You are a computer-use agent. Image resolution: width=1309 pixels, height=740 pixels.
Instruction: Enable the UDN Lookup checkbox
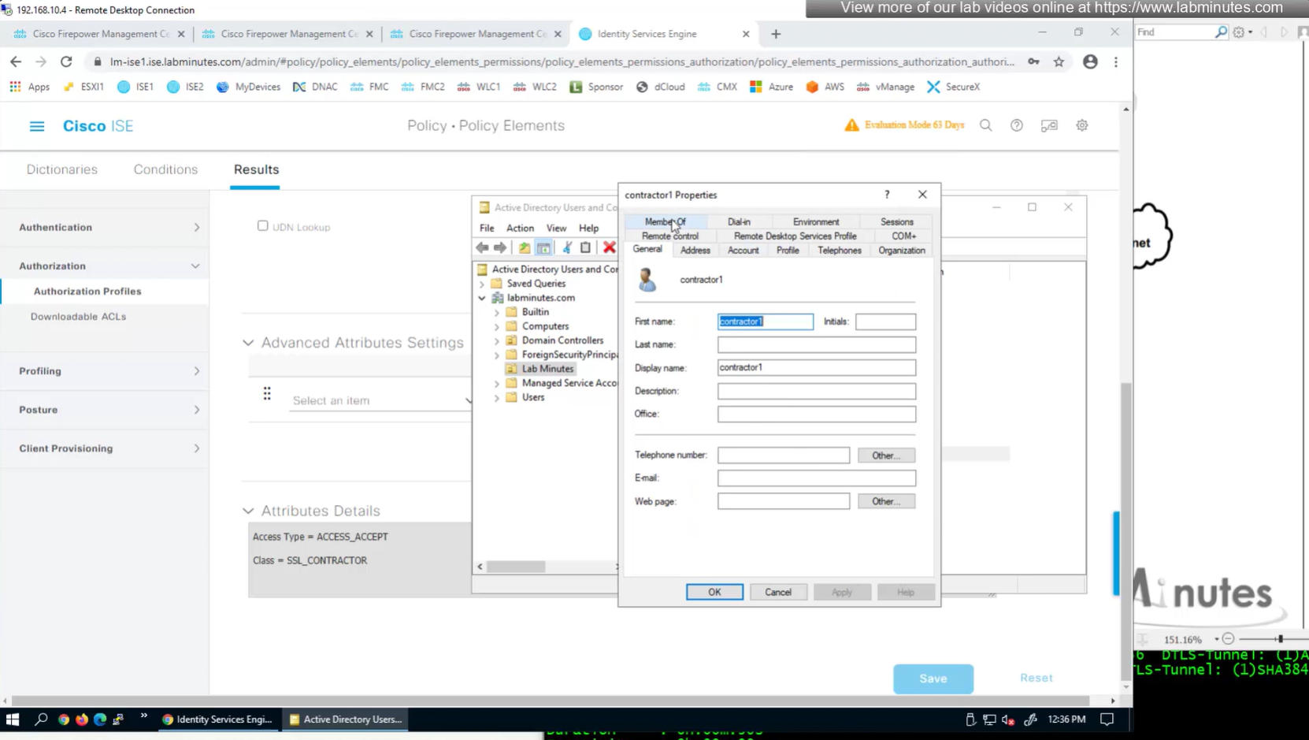click(x=263, y=226)
